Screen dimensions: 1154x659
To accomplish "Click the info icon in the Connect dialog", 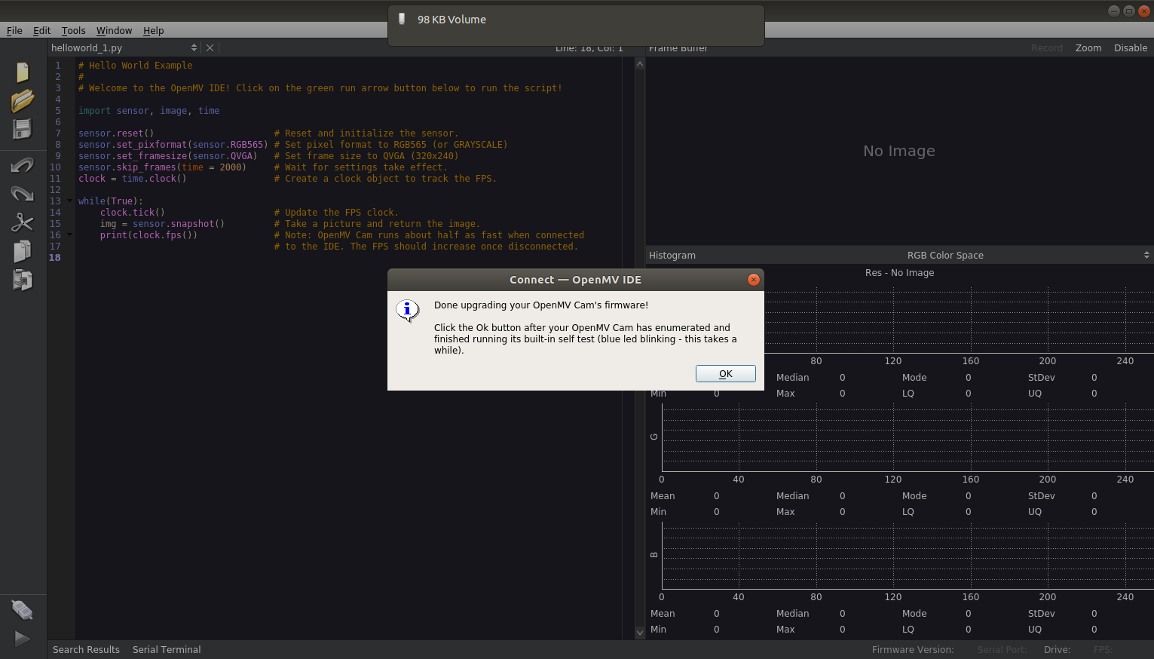I will click(407, 310).
